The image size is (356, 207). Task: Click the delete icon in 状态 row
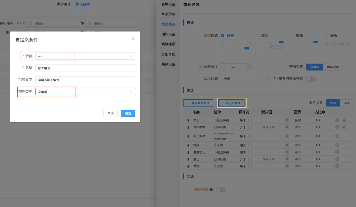pyautogui.click(x=337, y=120)
